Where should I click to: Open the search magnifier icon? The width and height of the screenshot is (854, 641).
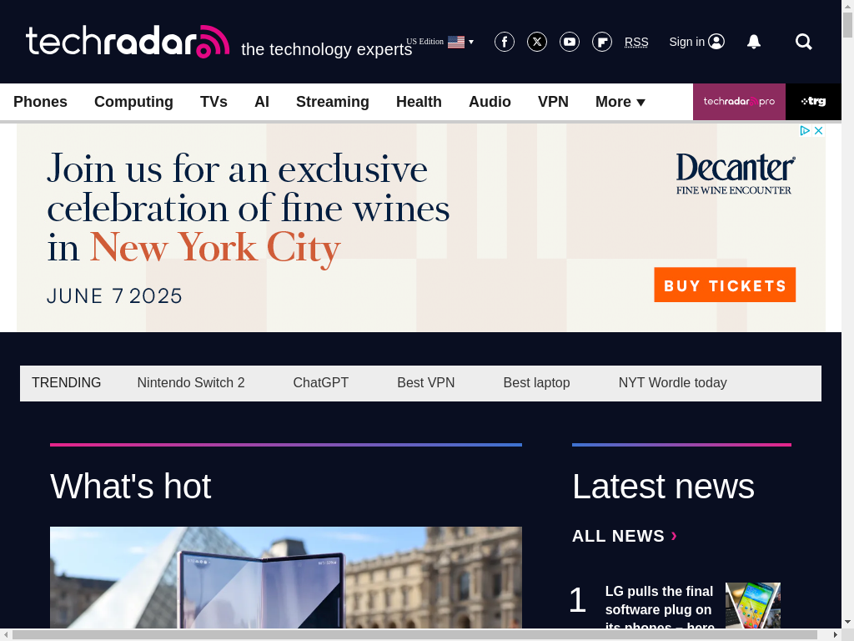[803, 42]
